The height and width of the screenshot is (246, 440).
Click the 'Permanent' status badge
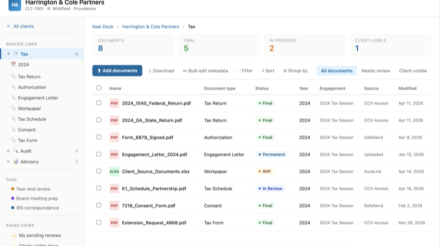point(271,154)
